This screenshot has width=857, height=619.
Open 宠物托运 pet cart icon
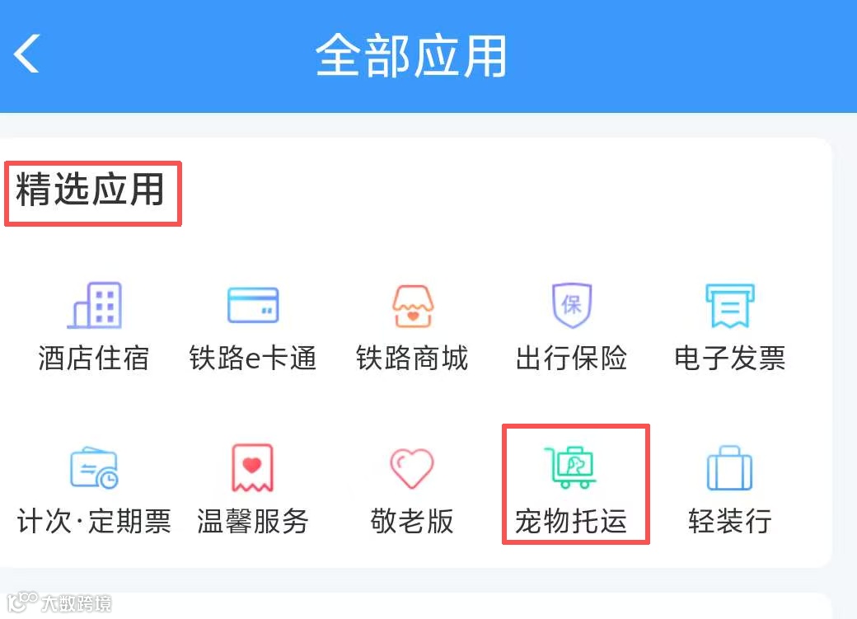point(570,467)
